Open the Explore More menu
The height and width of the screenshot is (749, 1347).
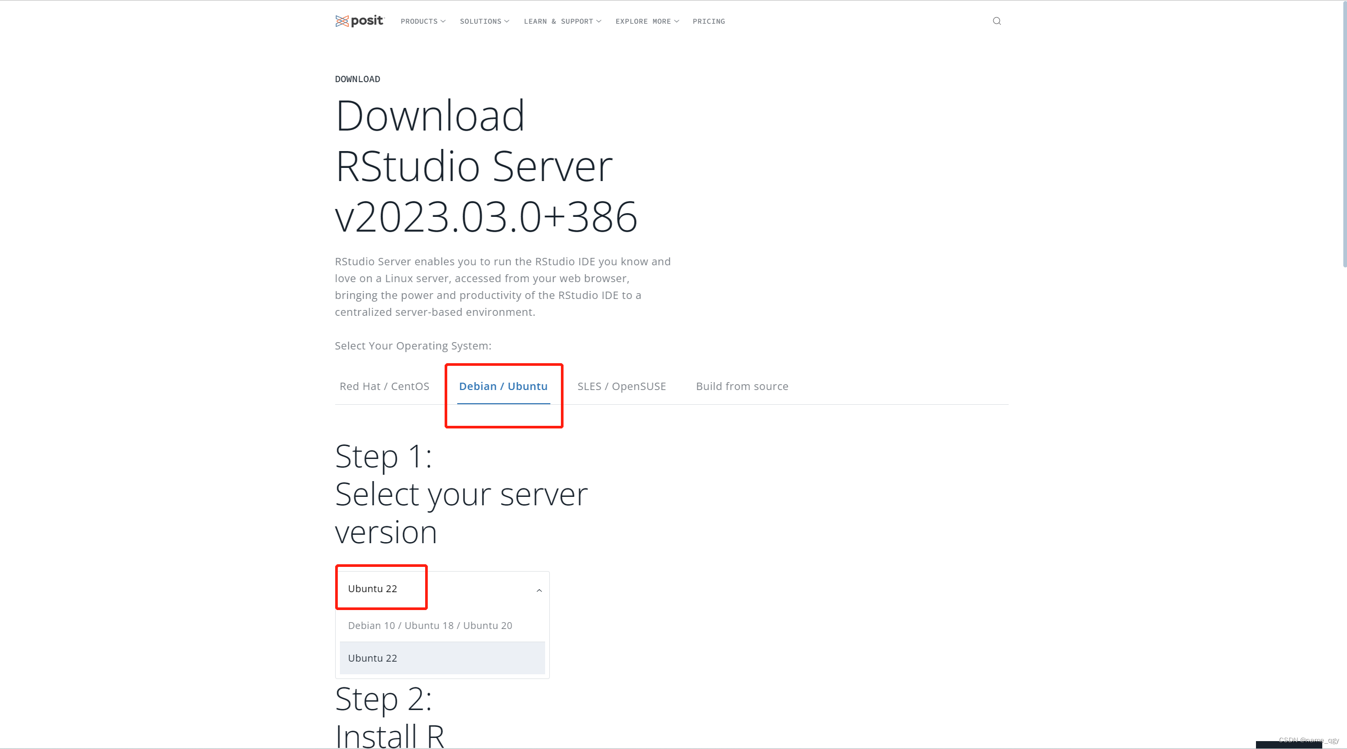click(x=647, y=22)
